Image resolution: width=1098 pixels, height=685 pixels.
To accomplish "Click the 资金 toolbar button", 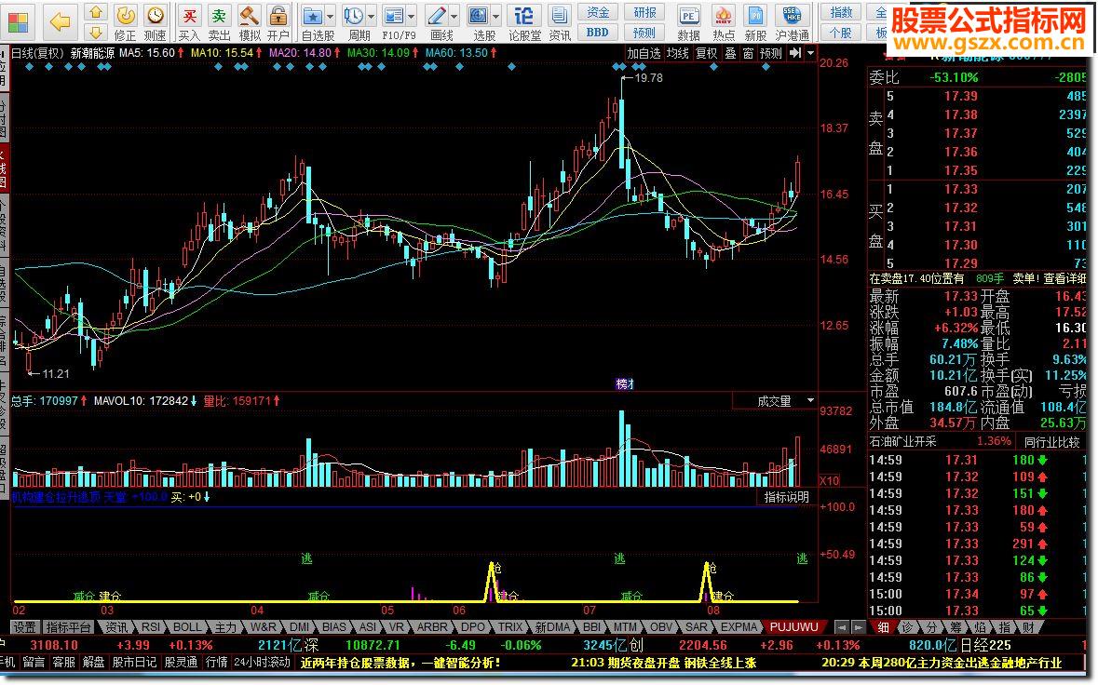I will (597, 13).
